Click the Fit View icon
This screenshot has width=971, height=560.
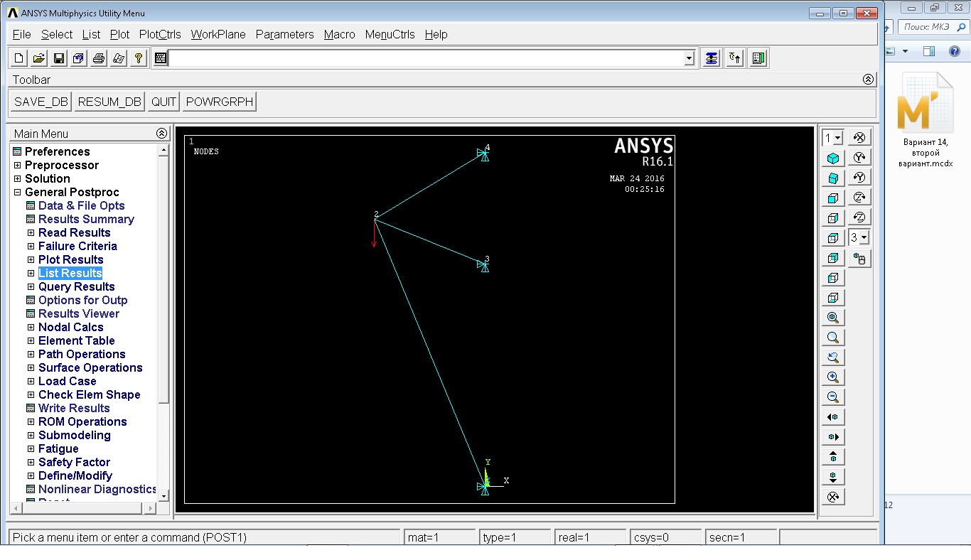832,317
